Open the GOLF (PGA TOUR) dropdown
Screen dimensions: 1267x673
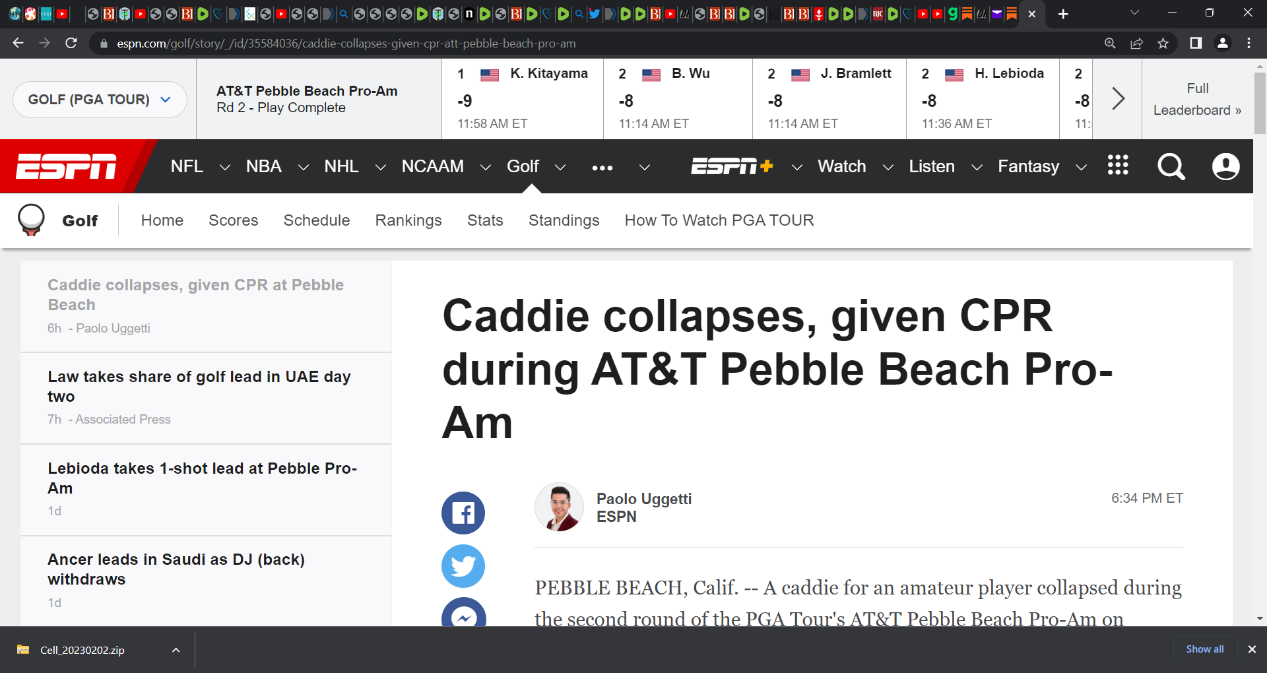(99, 99)
